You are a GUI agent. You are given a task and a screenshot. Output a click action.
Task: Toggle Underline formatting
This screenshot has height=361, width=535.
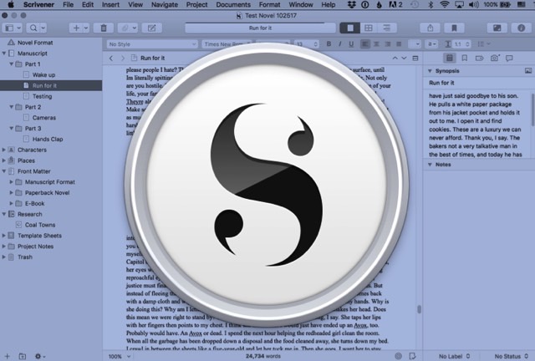click(351, 44)
